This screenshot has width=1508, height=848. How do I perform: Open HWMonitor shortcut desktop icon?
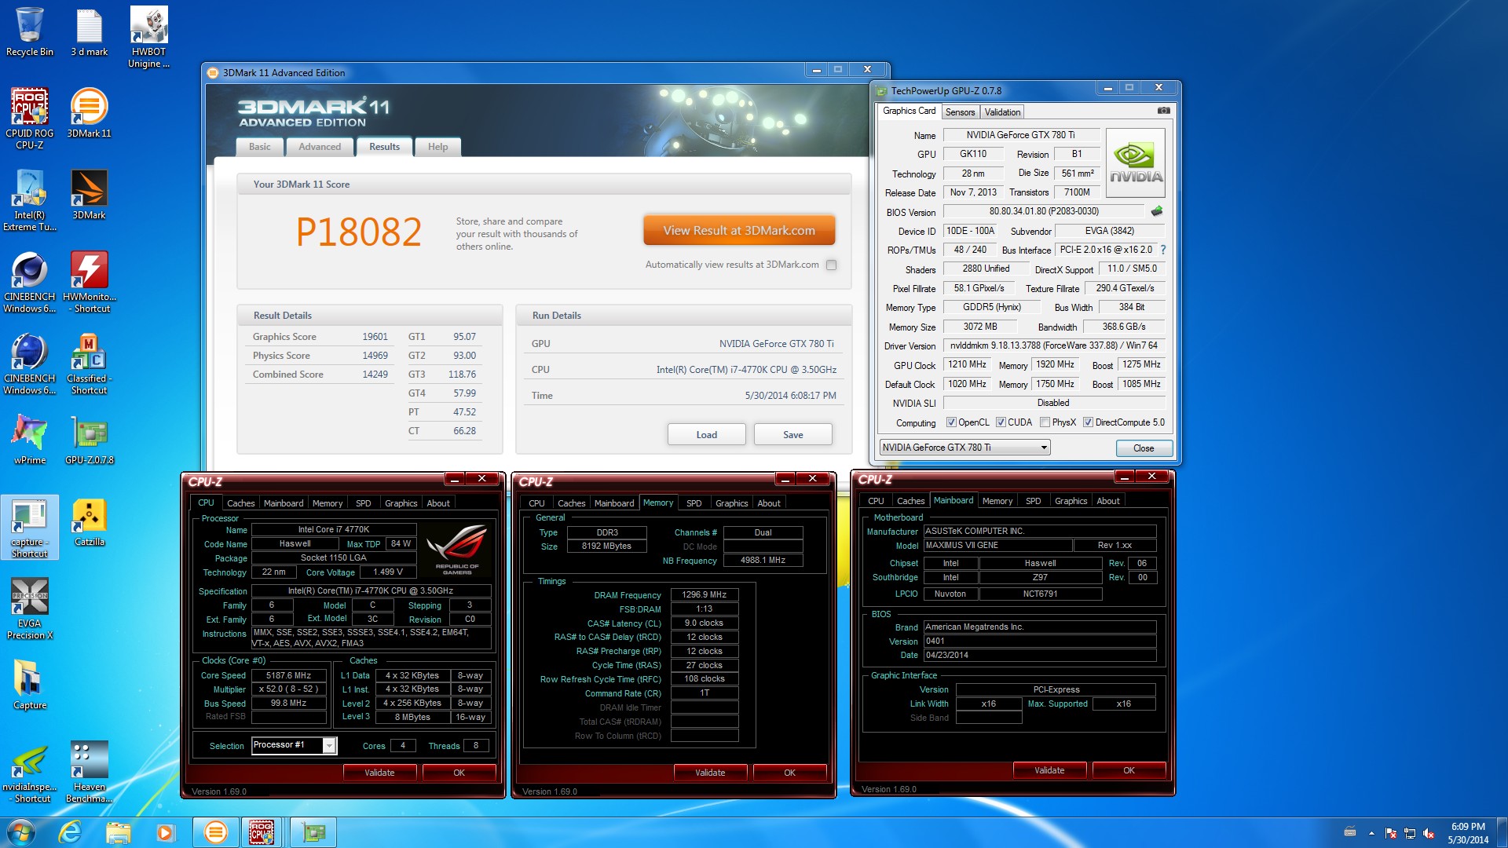pos(90,282)
